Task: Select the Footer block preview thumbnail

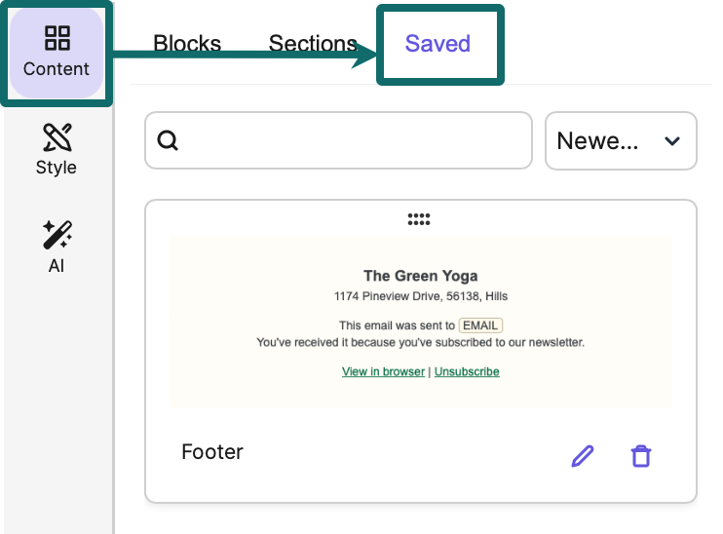Action: tap(420, 322)
